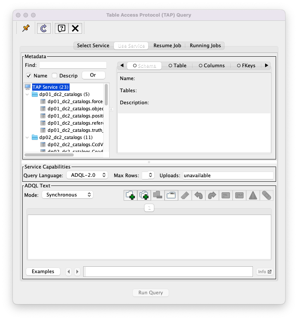The height and width of the screenshot is (320, 298).
Task: Click the example query text field
Action: point(168,272)
